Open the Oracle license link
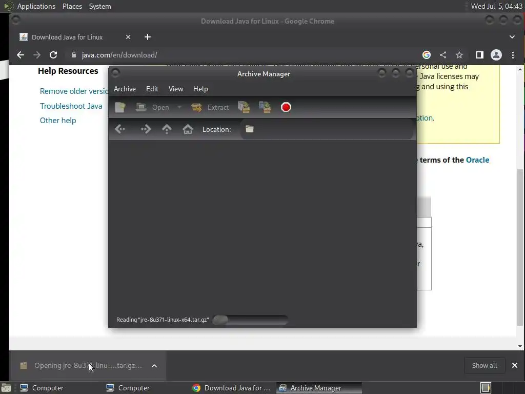Viewport: 525px width, 394px height. [477, 160]
